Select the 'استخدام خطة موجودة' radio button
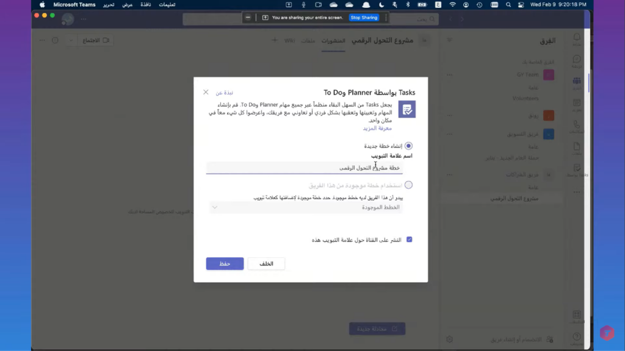 coord(408,185)
